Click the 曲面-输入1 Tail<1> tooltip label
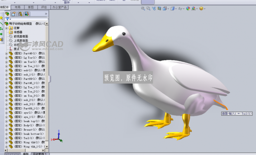The height and width of the screenshot is (155, 256). tap(237, 114)
